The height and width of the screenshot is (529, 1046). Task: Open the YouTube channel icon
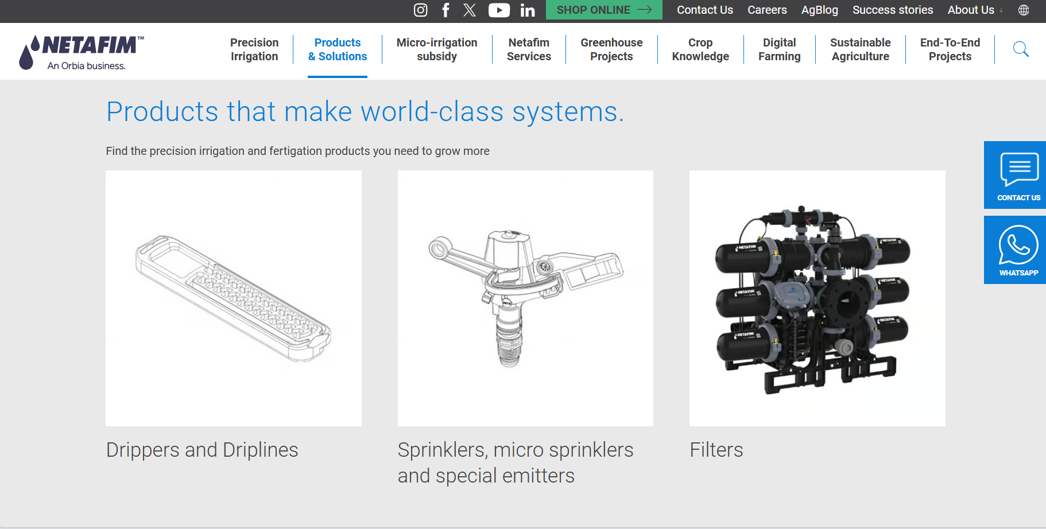pyautogui.click(x=499, y=10)
